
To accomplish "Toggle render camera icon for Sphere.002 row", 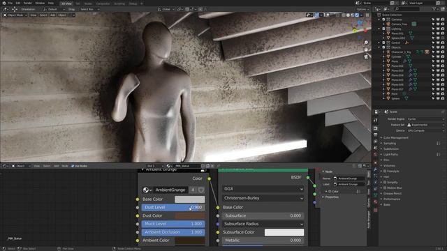I will (442, 38).
